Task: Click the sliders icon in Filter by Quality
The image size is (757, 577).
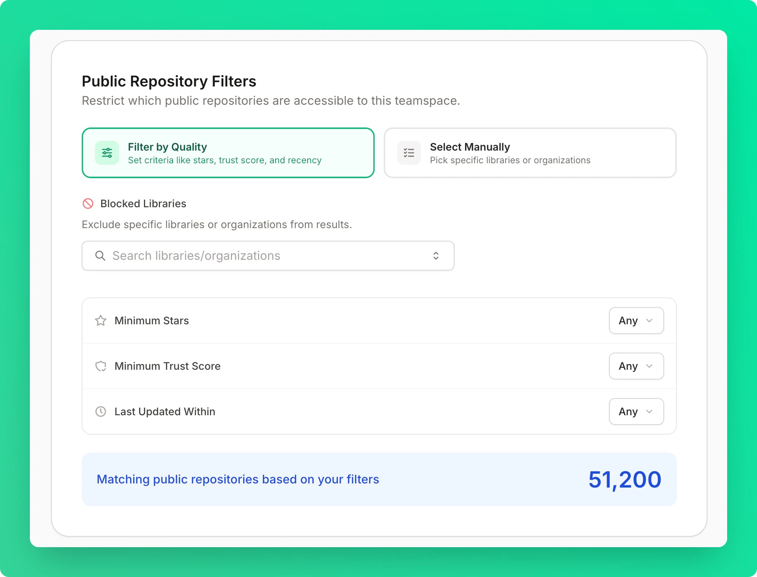Action: click(107, 153)
